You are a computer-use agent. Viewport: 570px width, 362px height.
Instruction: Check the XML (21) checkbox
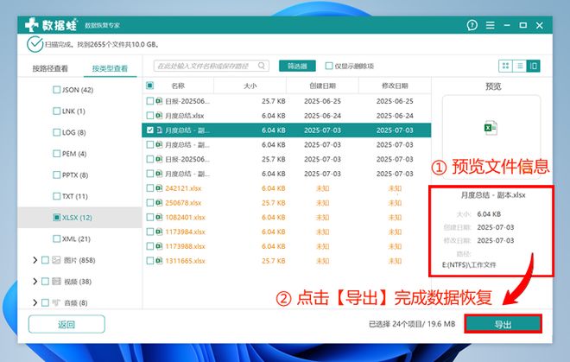tap(57, 238)
